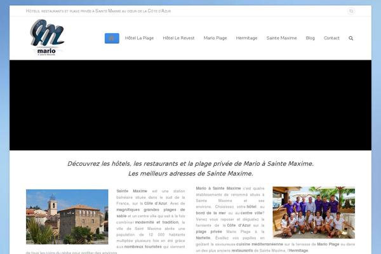Click bold text 'bord de la mer'

(x=211, y=213)
